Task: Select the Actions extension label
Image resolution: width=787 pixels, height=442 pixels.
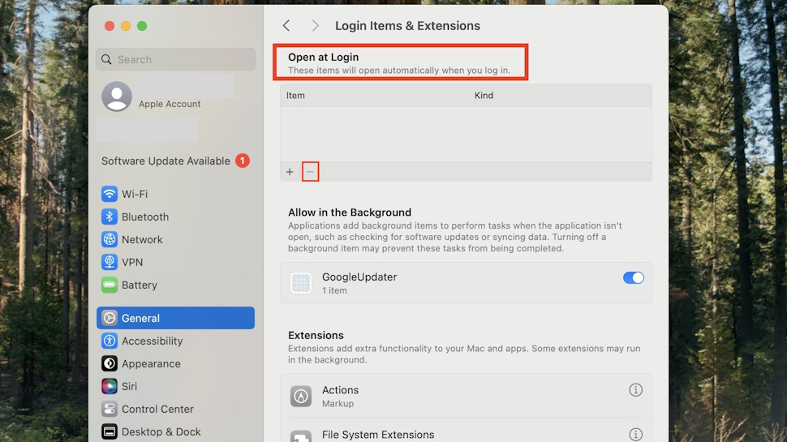Action: [340, 390]
